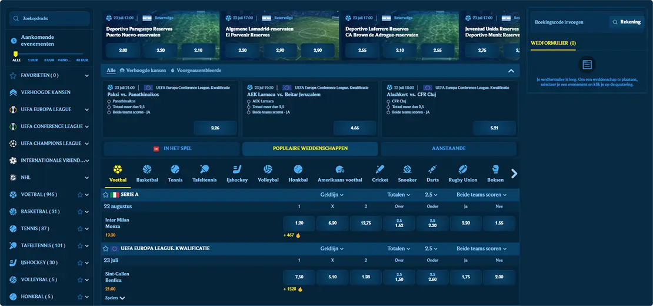Select the Voorgeassembleerde filter
Image resolution: width=653 pixels, height=306 pixels.
coord(196,71)
